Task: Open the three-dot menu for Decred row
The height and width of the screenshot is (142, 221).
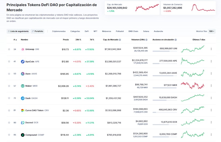Action: click(211, 122)
